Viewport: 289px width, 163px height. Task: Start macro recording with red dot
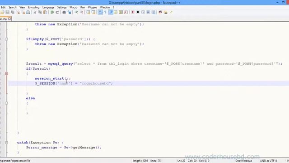(133, 12)
